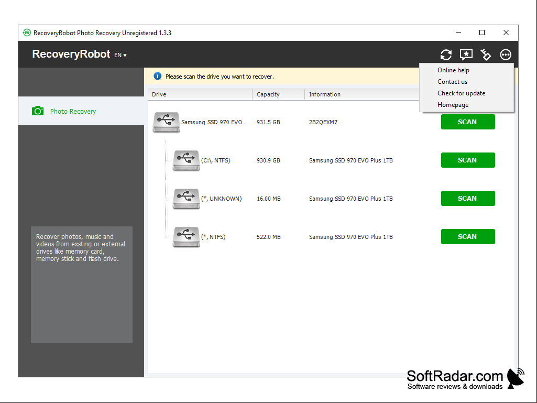Click the 522.0 MB capacity value

[268, 237]
